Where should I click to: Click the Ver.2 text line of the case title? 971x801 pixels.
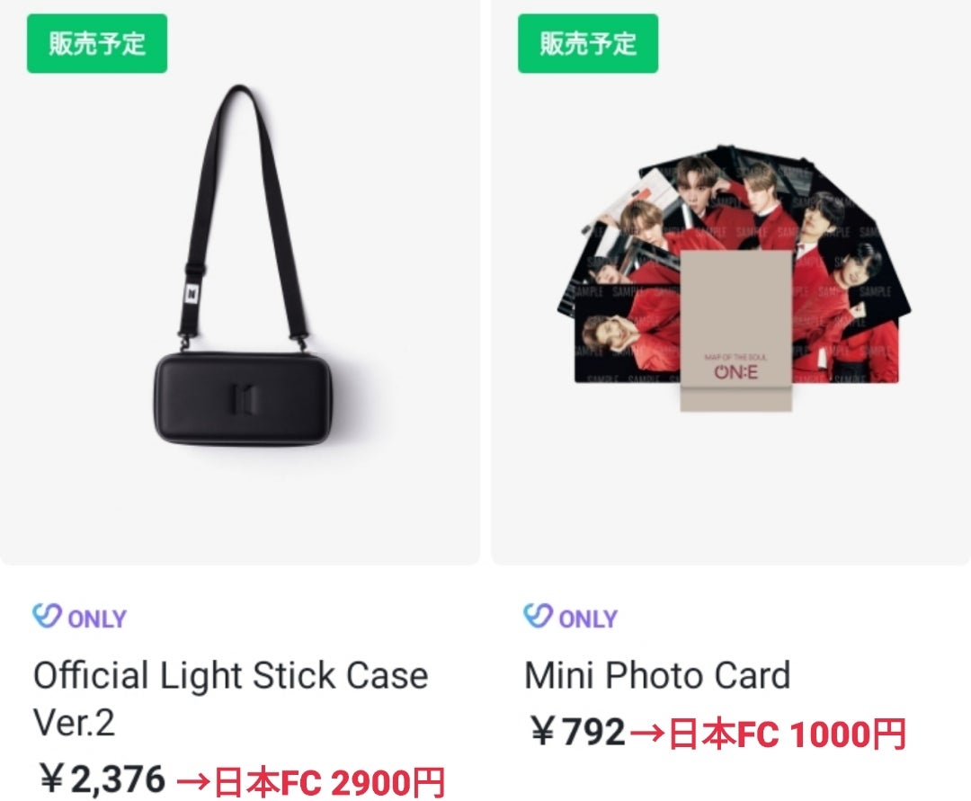(x=75, y=723)
